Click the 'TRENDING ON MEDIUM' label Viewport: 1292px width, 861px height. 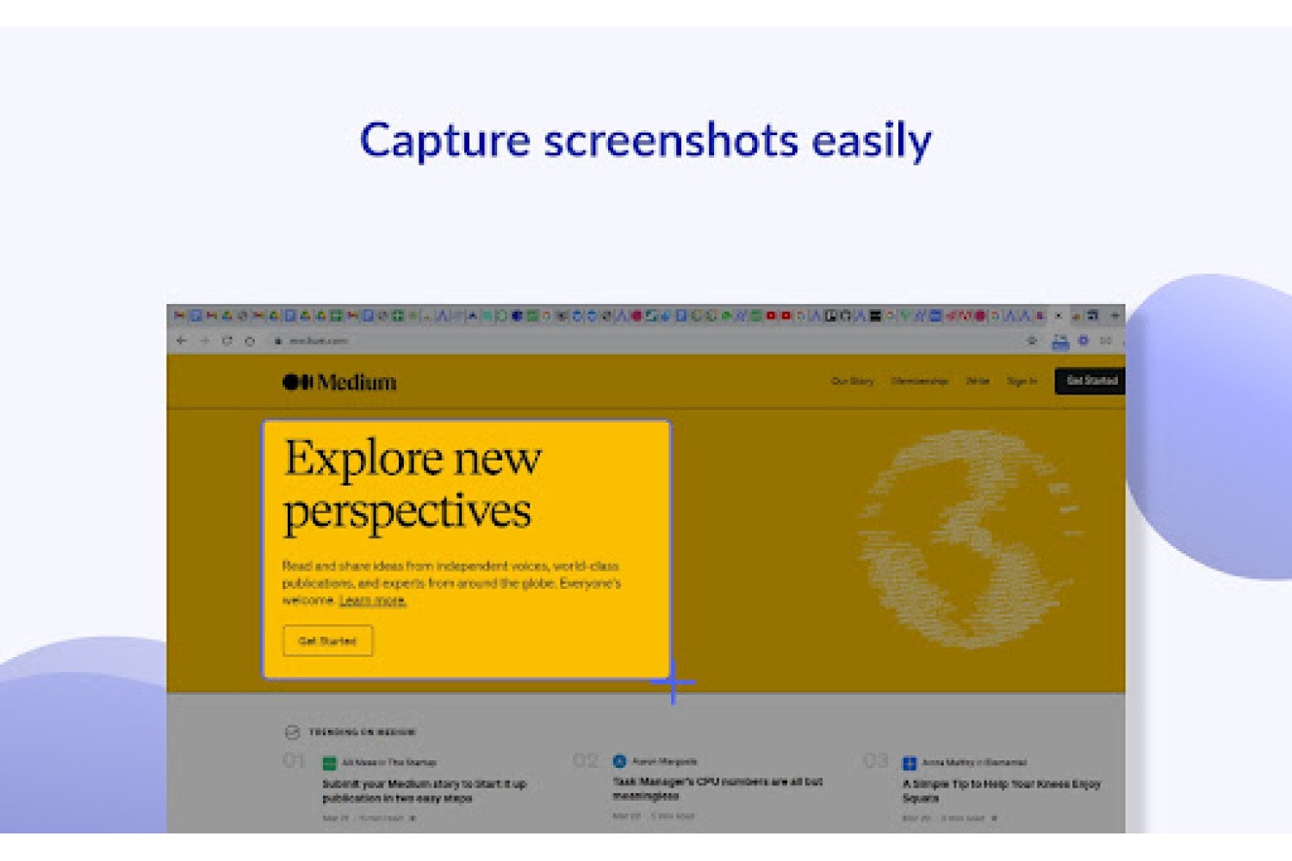click(x=362, y=732)
